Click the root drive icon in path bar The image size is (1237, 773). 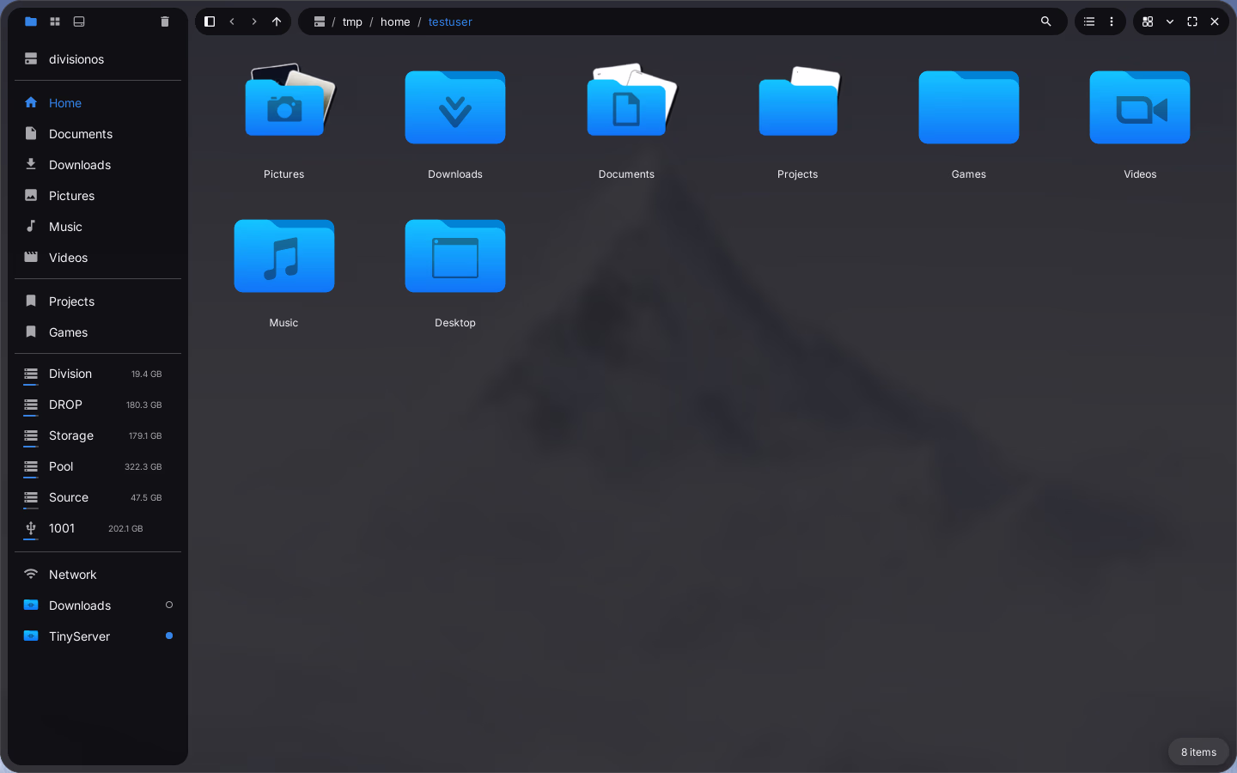(320, 21)
